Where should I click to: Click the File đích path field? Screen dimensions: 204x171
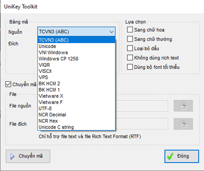142,124
